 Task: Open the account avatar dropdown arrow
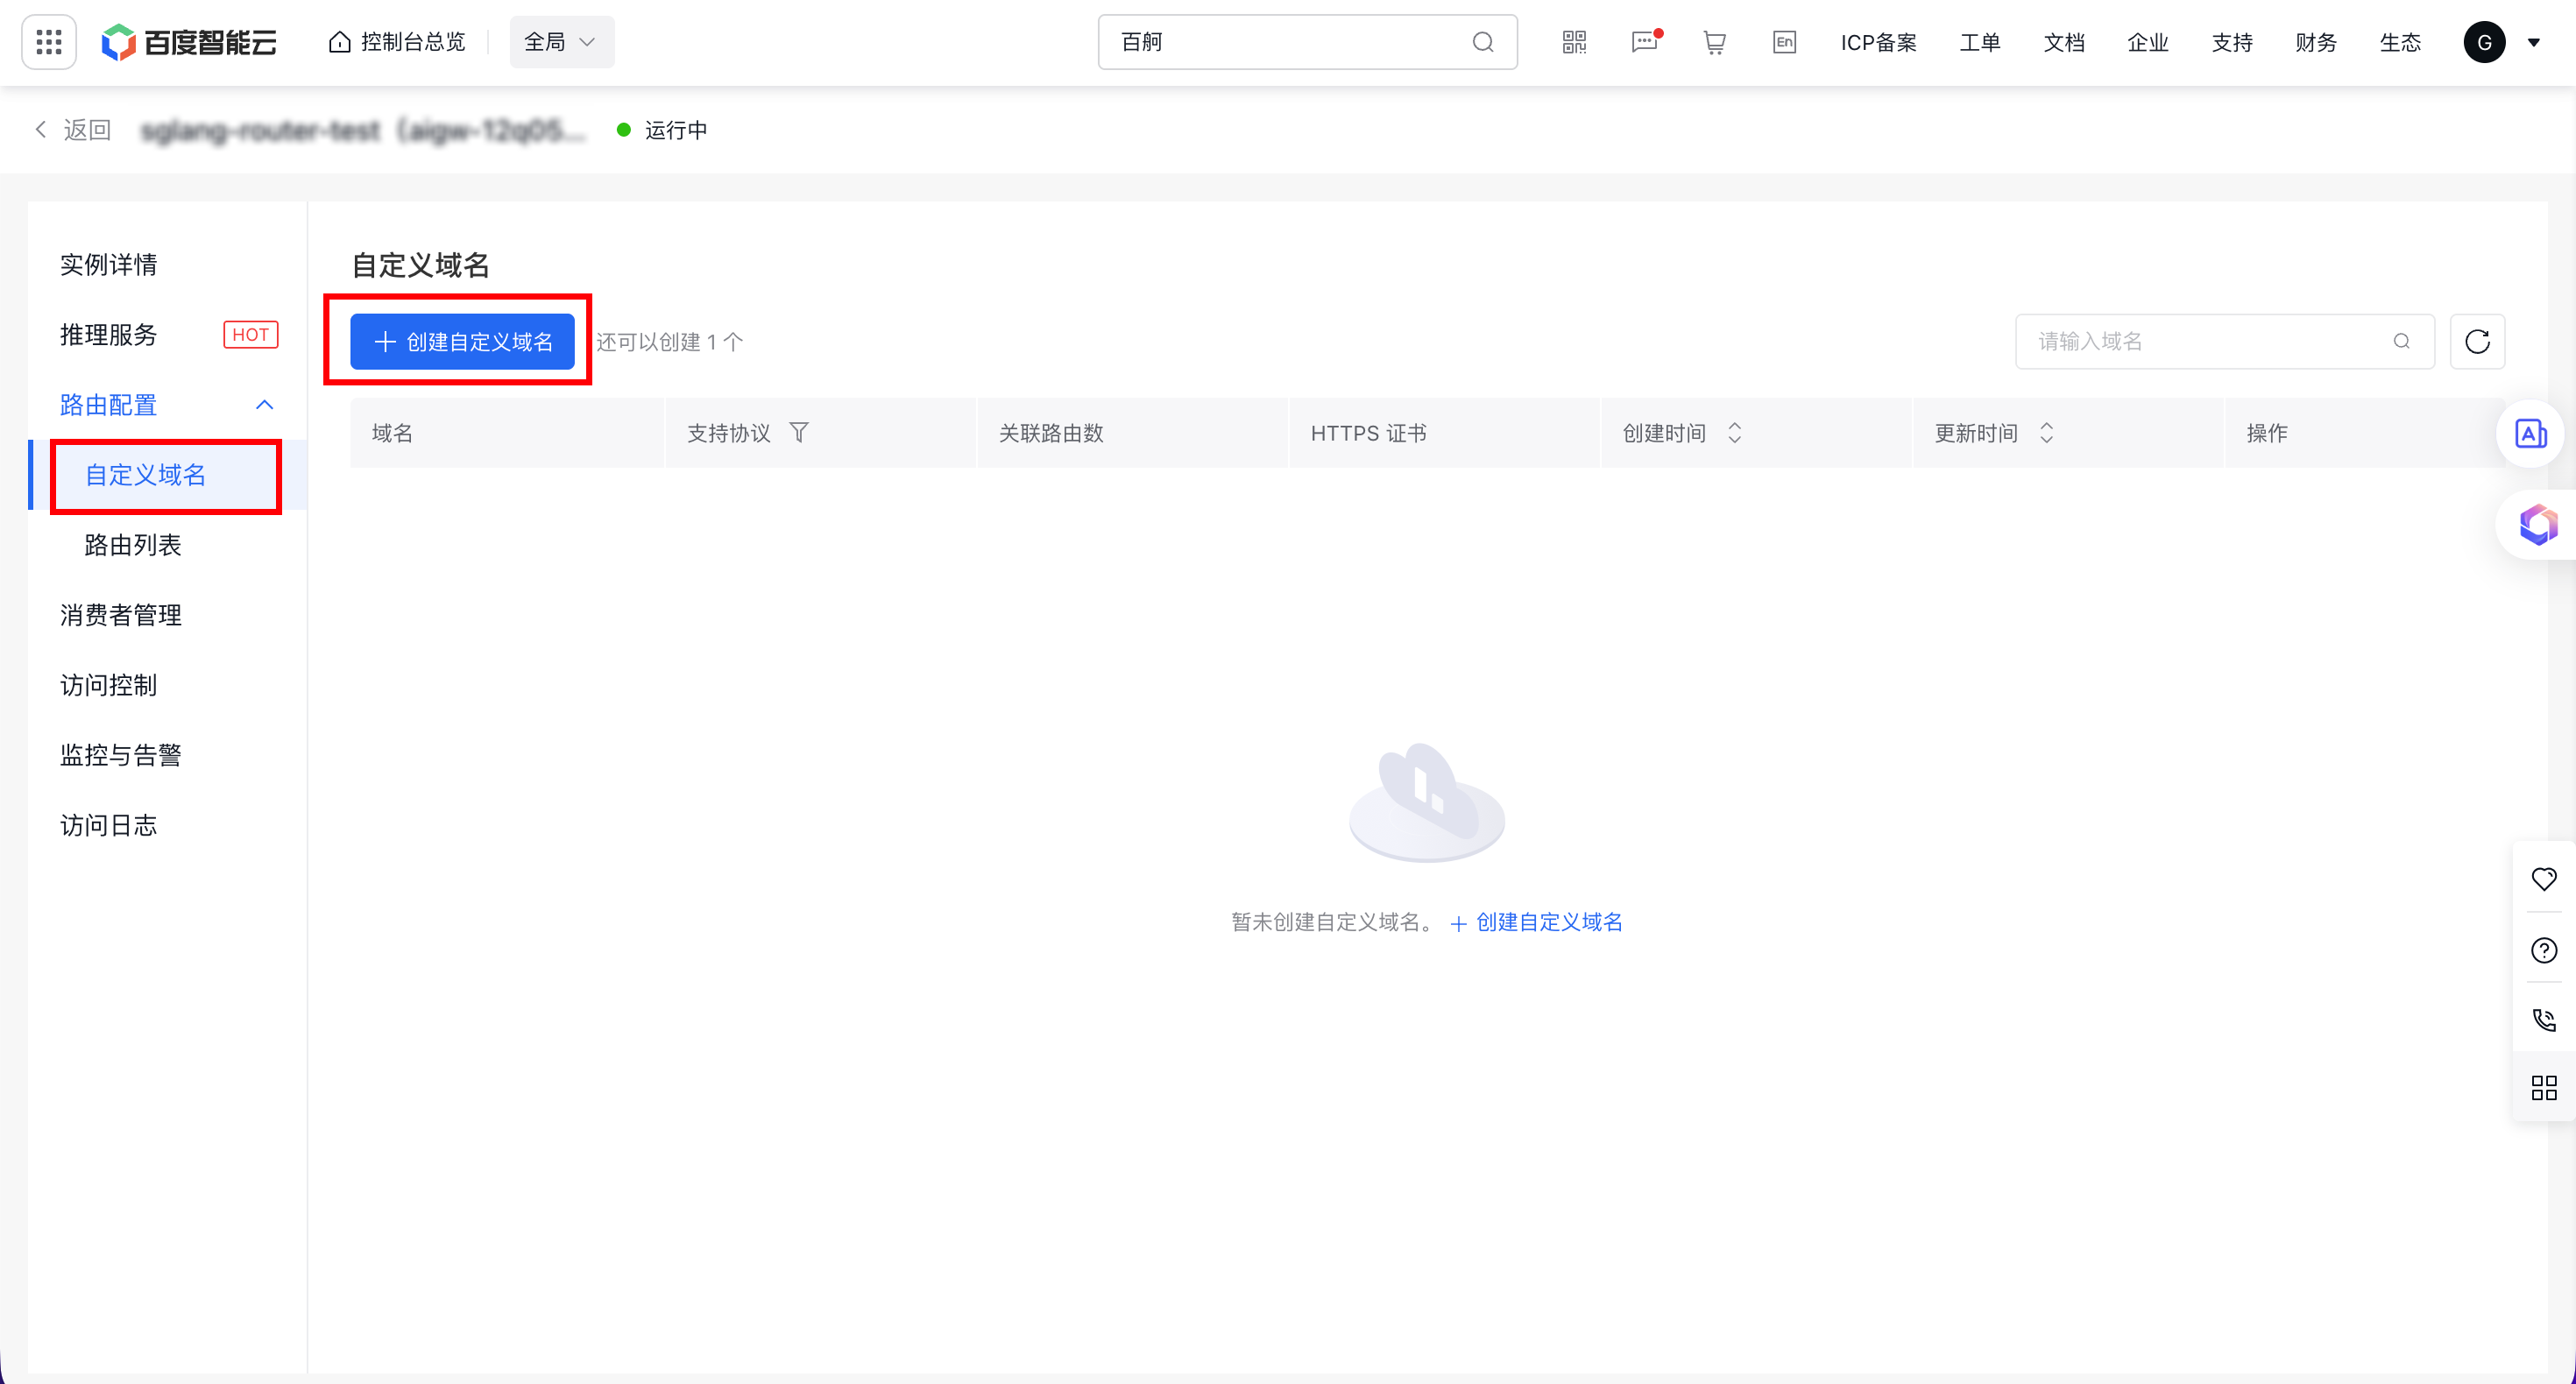[2534, 42]
